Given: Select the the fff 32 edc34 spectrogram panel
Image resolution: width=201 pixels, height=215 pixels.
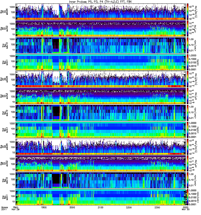Looking at the screenshot, I should coord(101,146).
